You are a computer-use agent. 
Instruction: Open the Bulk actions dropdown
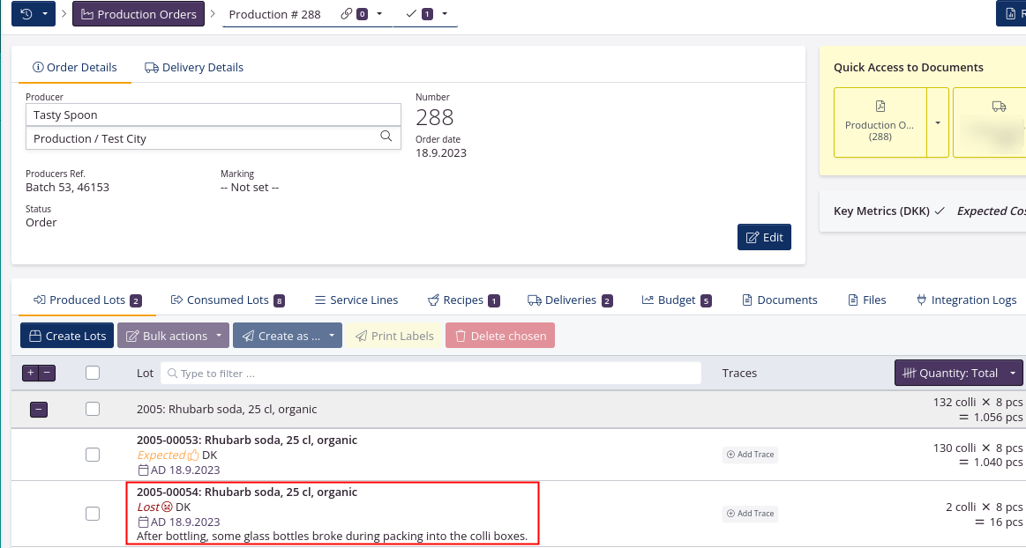click(x=173, y=336)
